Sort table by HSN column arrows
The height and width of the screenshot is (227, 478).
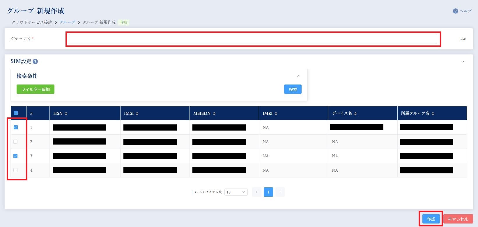pos(66,114)
